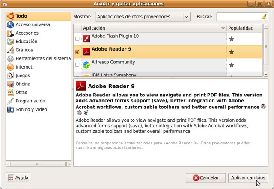Select the Todo category
Viewport: 274px width, 189px height.
tap(21, 16)
